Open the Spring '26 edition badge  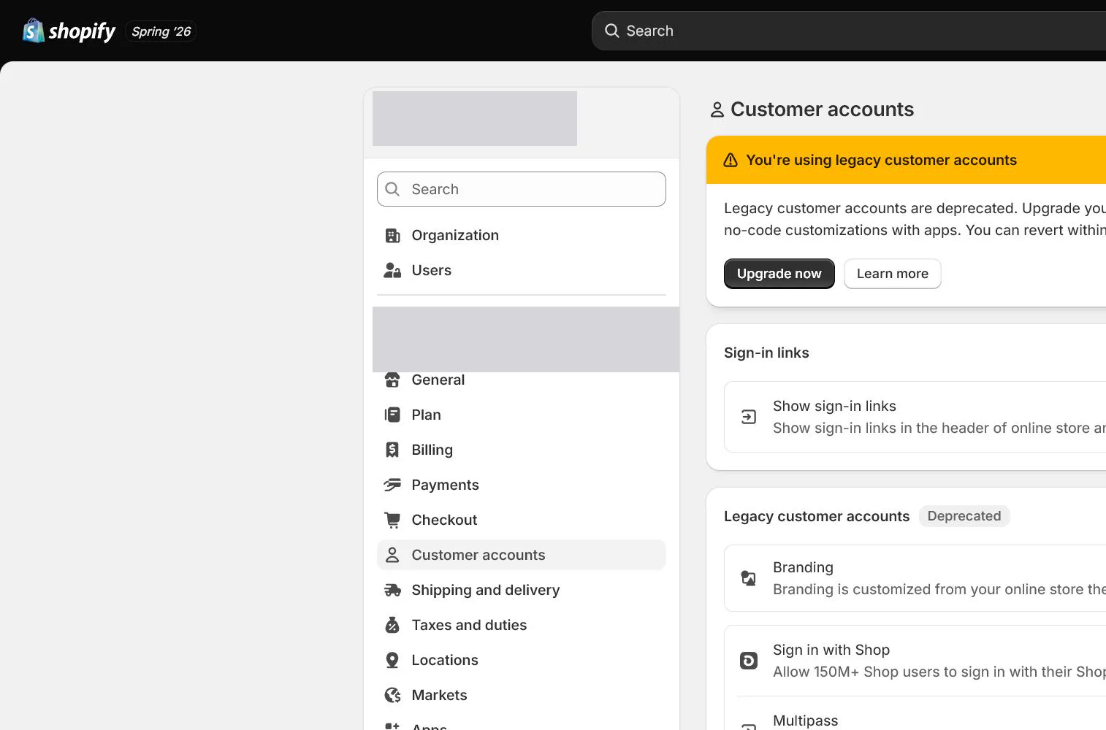pos(161,31)
